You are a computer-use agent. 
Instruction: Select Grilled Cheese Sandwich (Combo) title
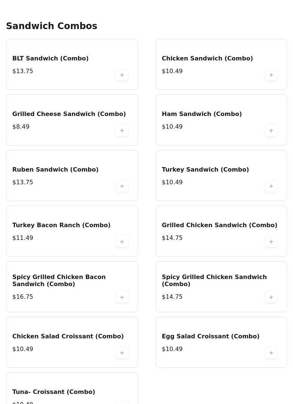click(x=69, y=114)
